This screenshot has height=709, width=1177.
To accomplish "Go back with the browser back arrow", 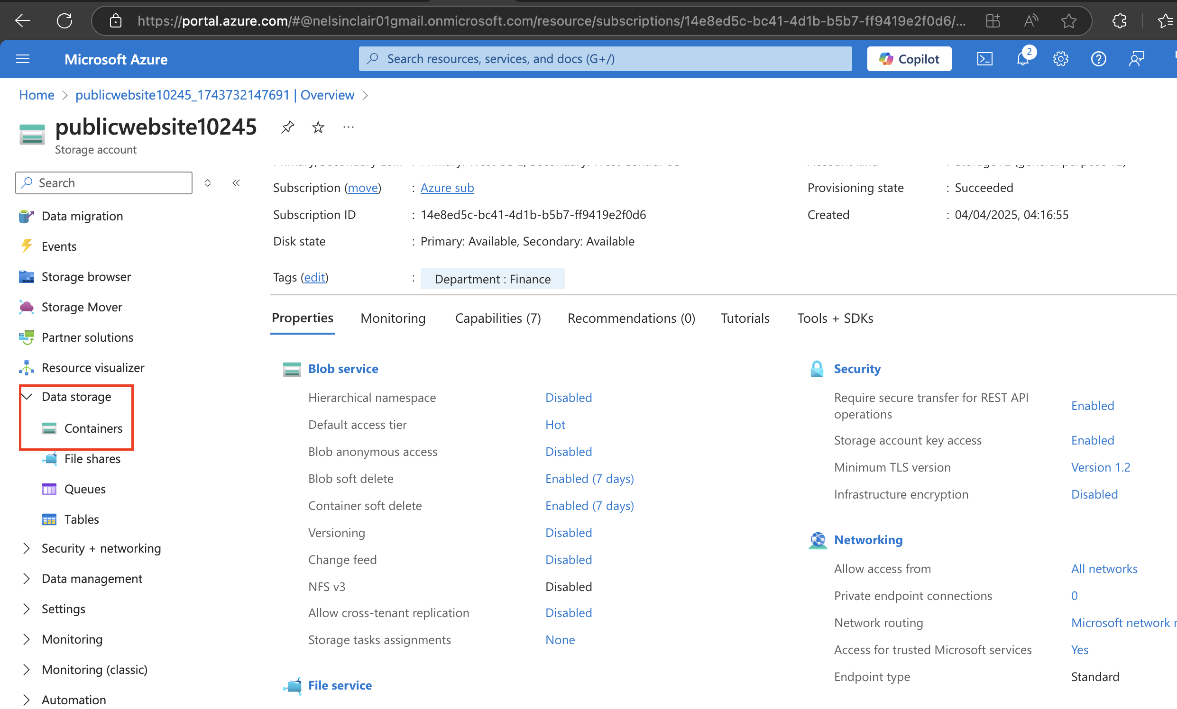I will [22, 20].
